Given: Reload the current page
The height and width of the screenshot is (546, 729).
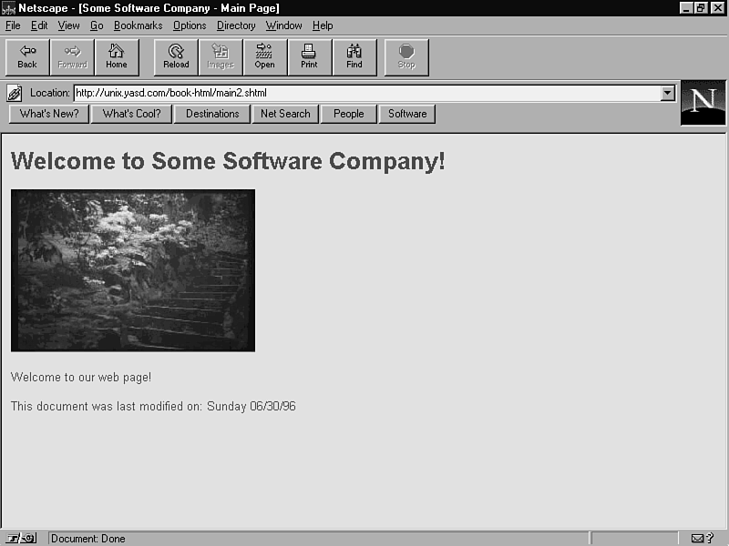Looking at the screenshot, I should coord(176,56).
